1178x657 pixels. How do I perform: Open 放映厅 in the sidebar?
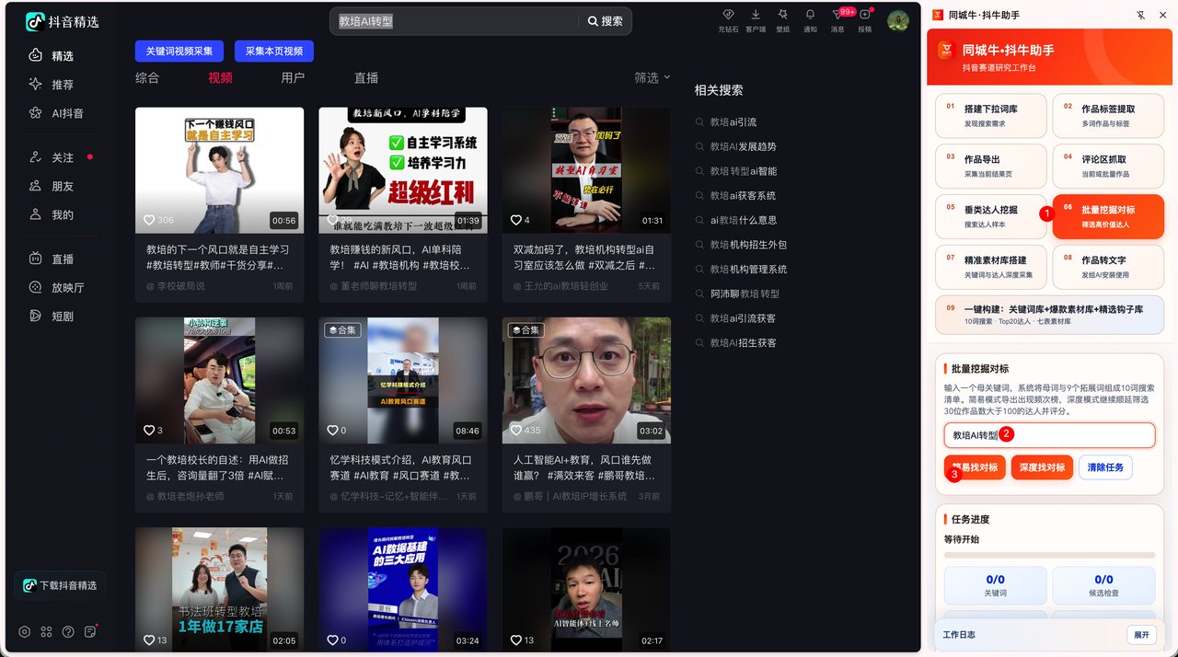point(63,287)
